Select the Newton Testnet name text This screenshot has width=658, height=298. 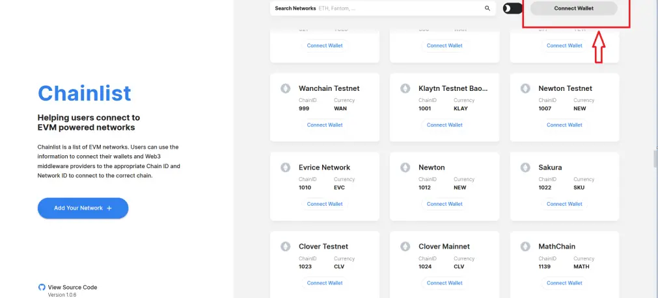click(x=566, y=88)
